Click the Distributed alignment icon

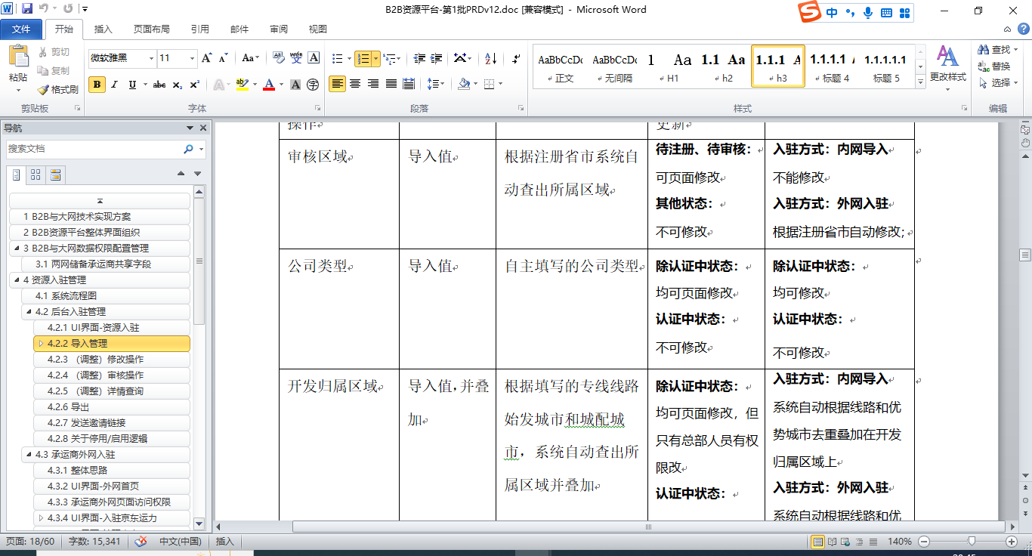(x=409, y=84)
